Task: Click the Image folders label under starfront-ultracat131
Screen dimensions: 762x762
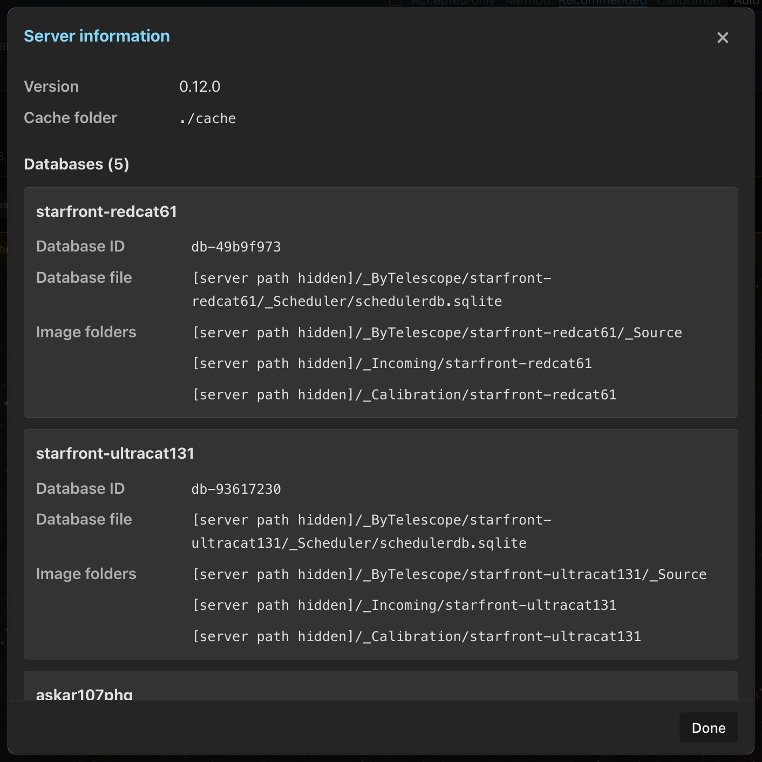Action: click(x=86, y=574)
